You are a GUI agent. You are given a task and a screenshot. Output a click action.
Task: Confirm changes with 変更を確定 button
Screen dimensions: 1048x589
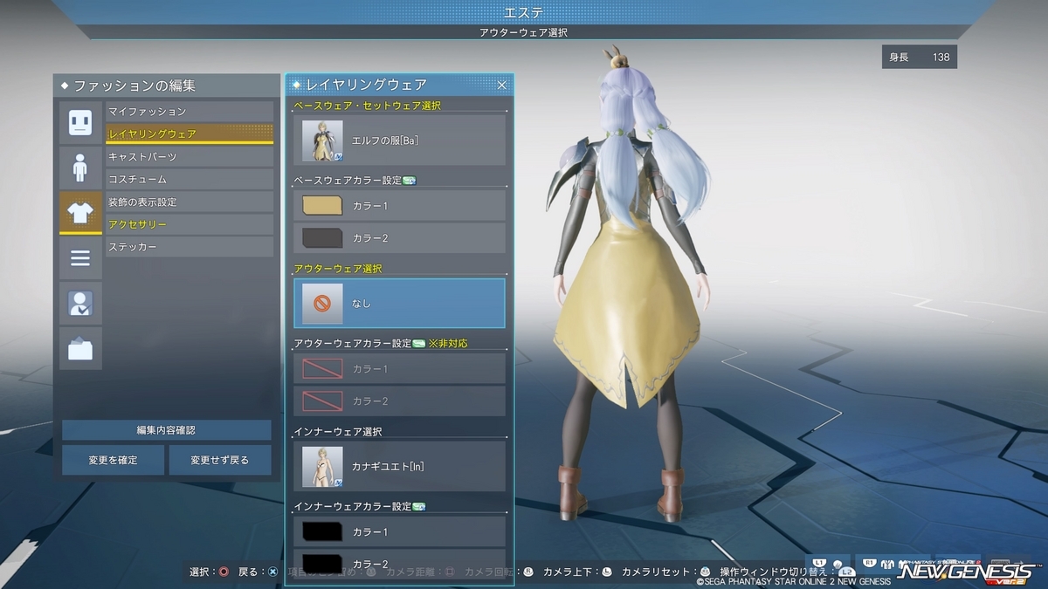[x=113, y=460]
